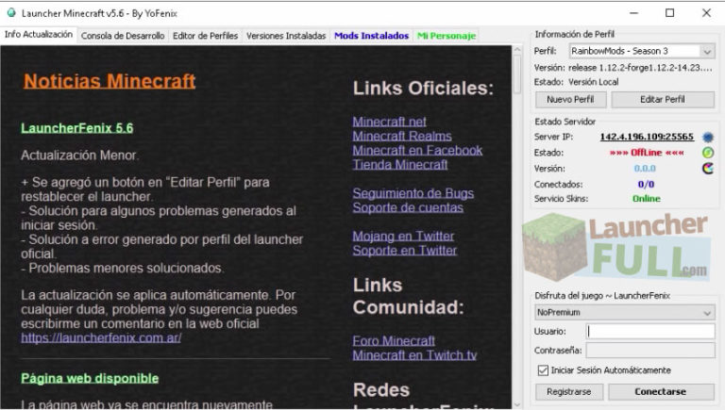Click the news panel scroll-up arrow
725x410 pixels.
click(x=517, y=49)
